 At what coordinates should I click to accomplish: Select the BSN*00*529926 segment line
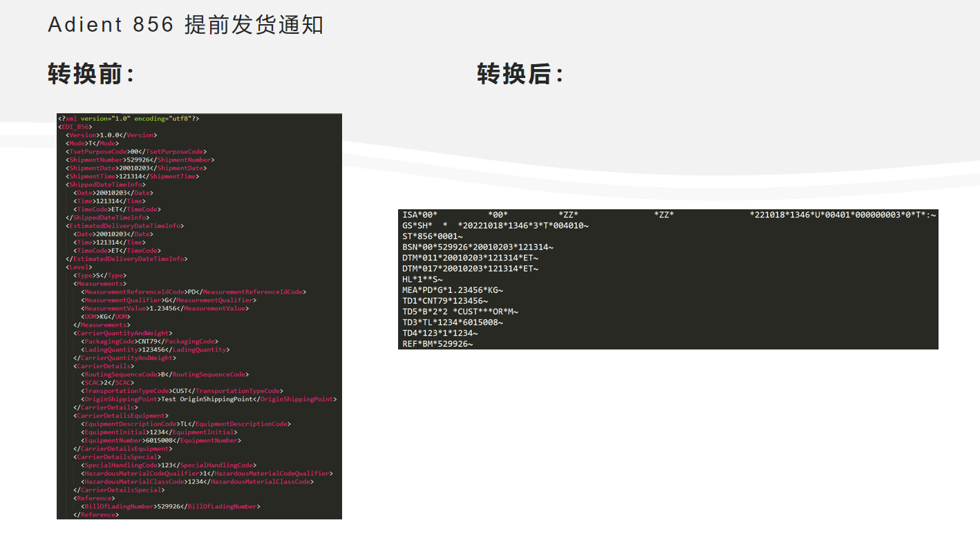coord(478,247)
